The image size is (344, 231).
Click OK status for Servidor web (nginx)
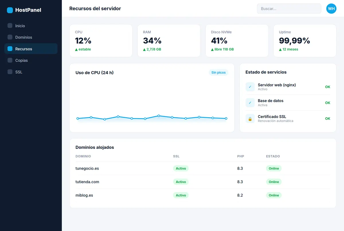(328, 87)
